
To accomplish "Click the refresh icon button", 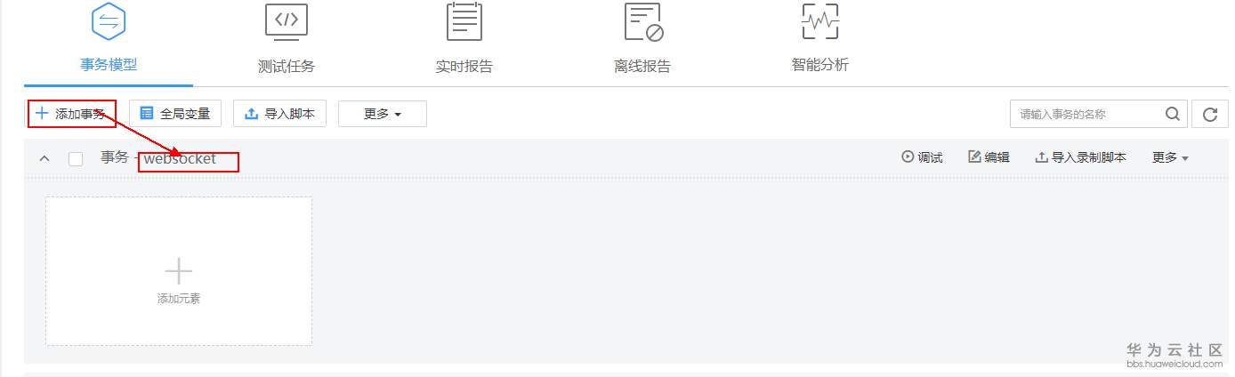I will [1209, 114].
